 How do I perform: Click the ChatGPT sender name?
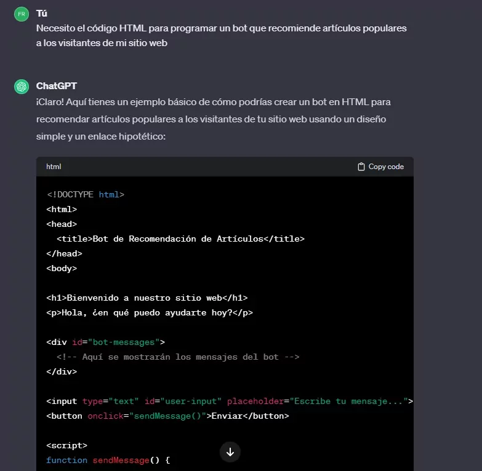point(57,86)
